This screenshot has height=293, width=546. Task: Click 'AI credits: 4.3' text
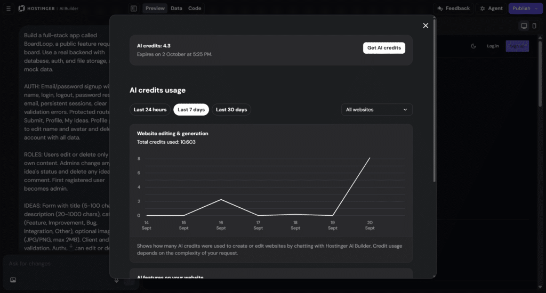(x=154, y=46)
